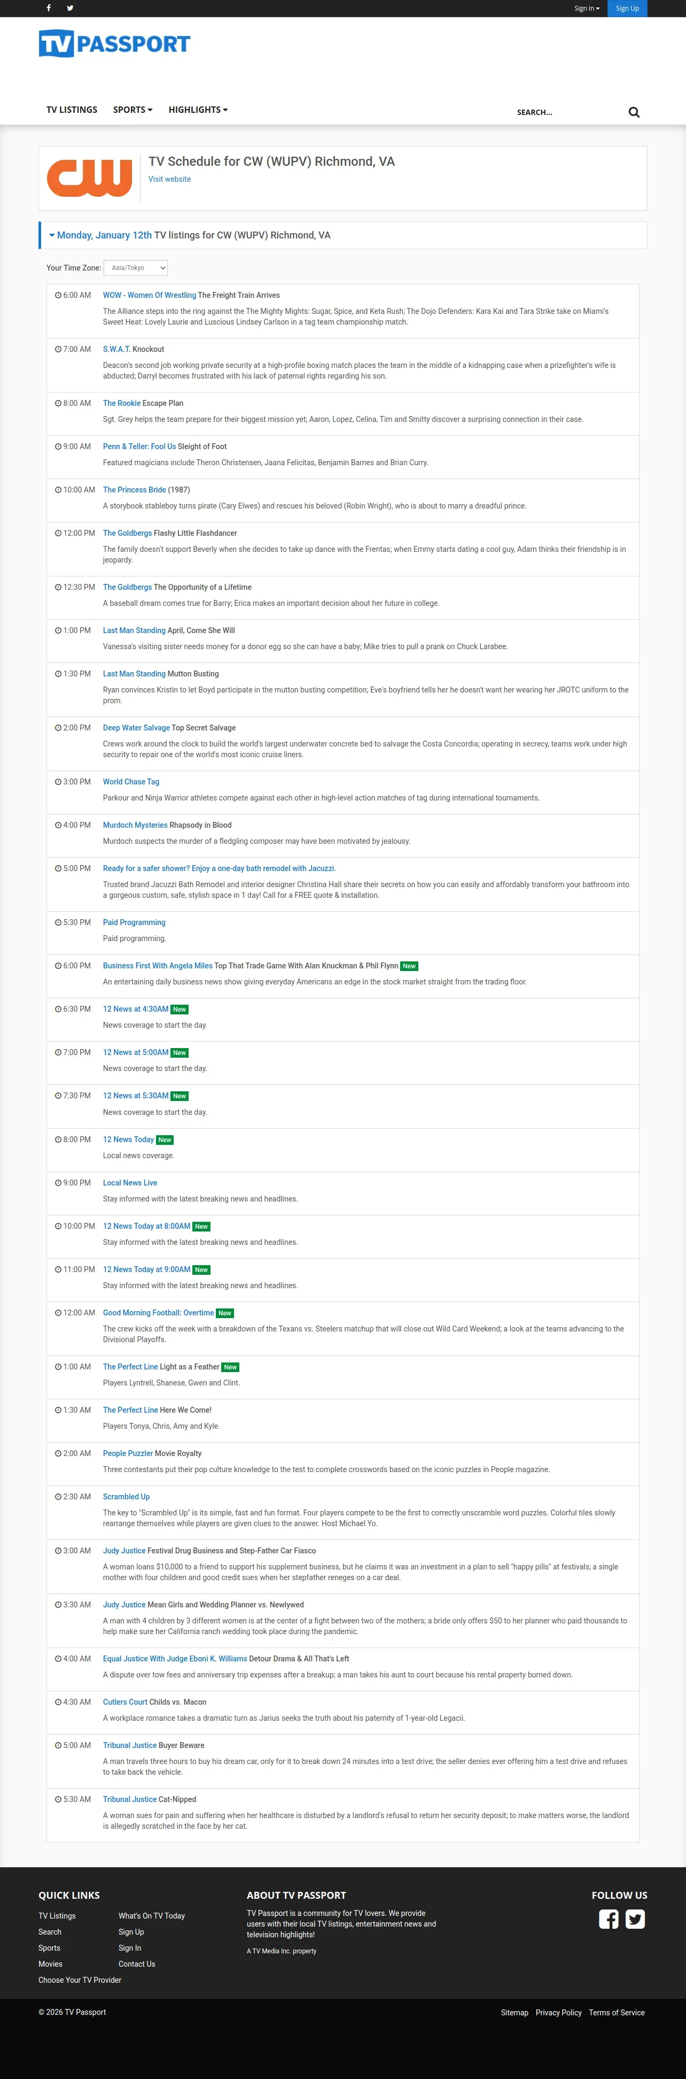Open 12 News Today at 9:00AM link
Image resolution: width=686 pixels, height=2079 pixels.
point(147,1269)
